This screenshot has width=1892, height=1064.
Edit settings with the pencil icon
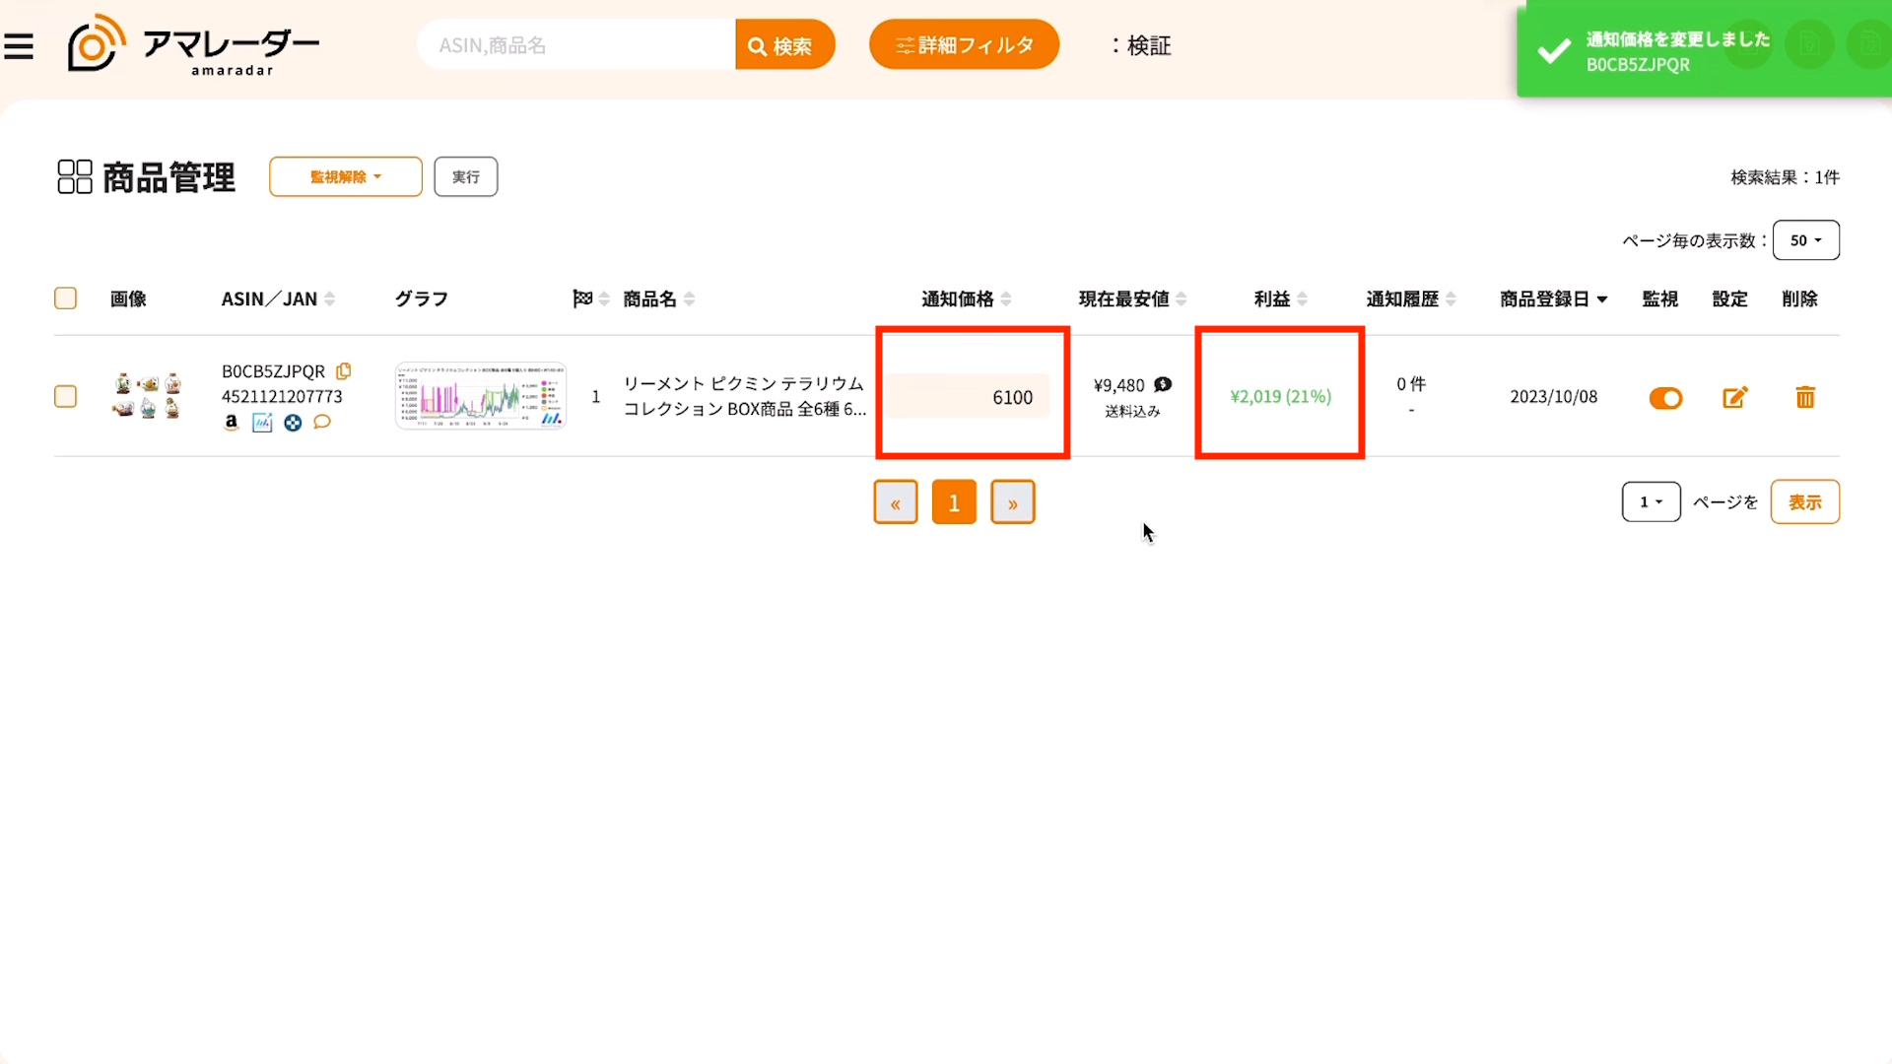click(1734, 397)
